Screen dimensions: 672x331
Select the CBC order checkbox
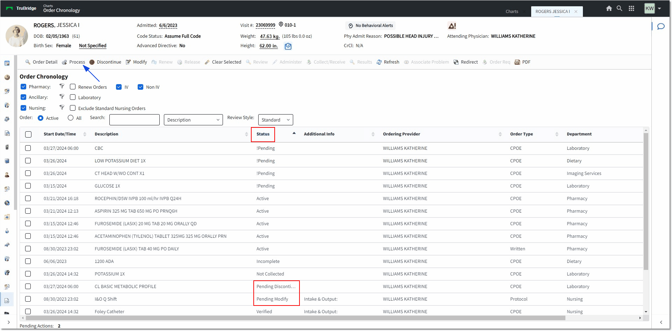[x=28, y=148]
